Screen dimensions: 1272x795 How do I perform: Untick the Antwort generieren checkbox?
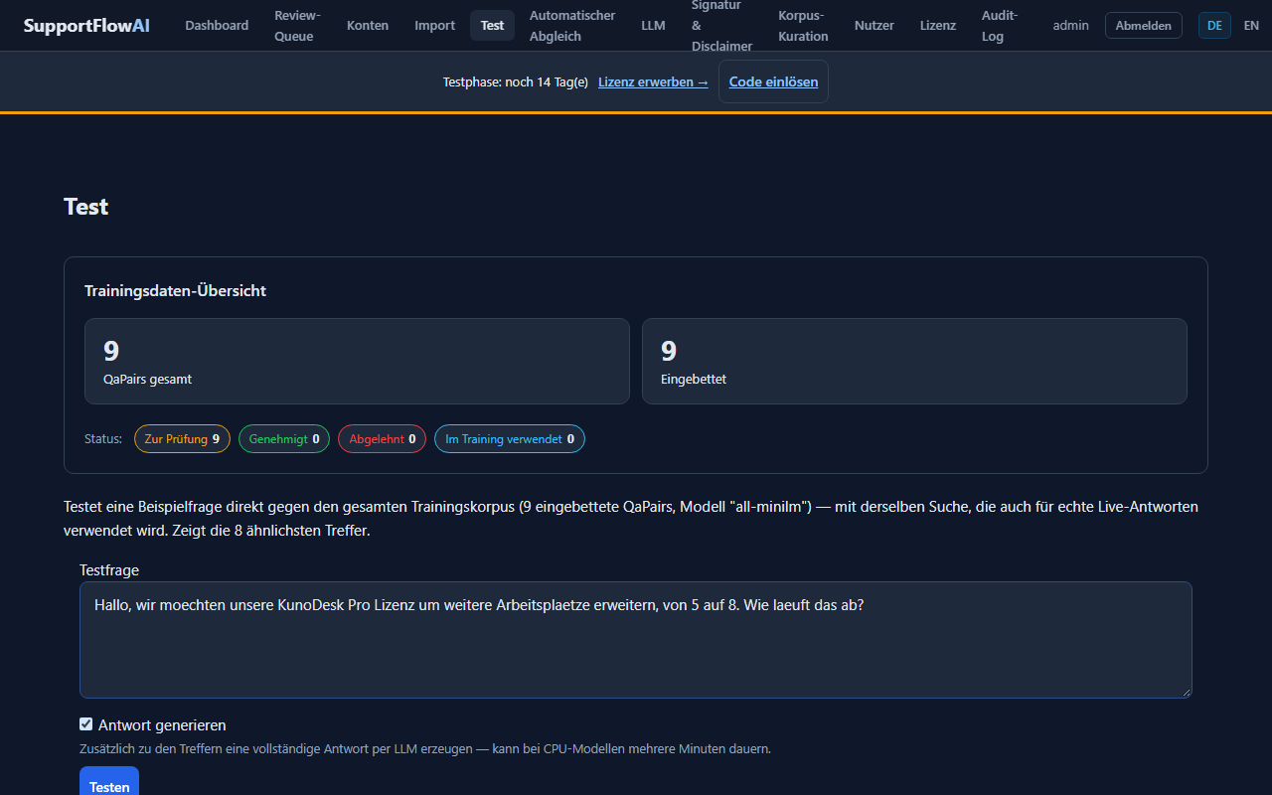(86, 724)
